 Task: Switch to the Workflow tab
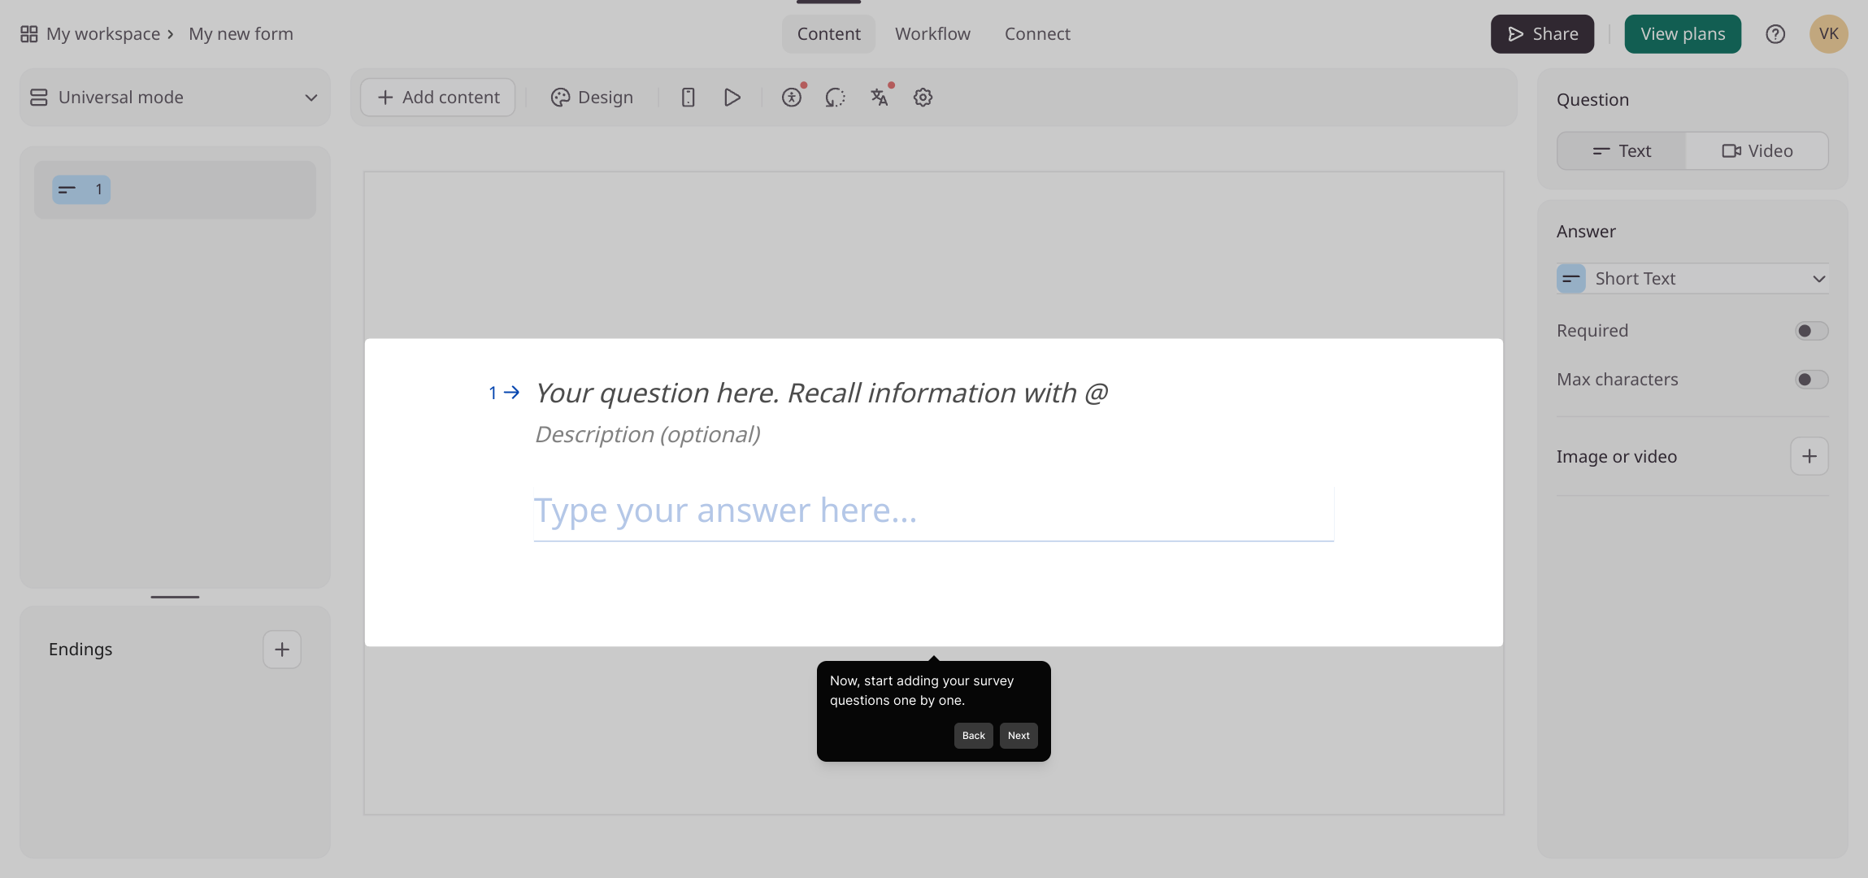pos(932,34)
